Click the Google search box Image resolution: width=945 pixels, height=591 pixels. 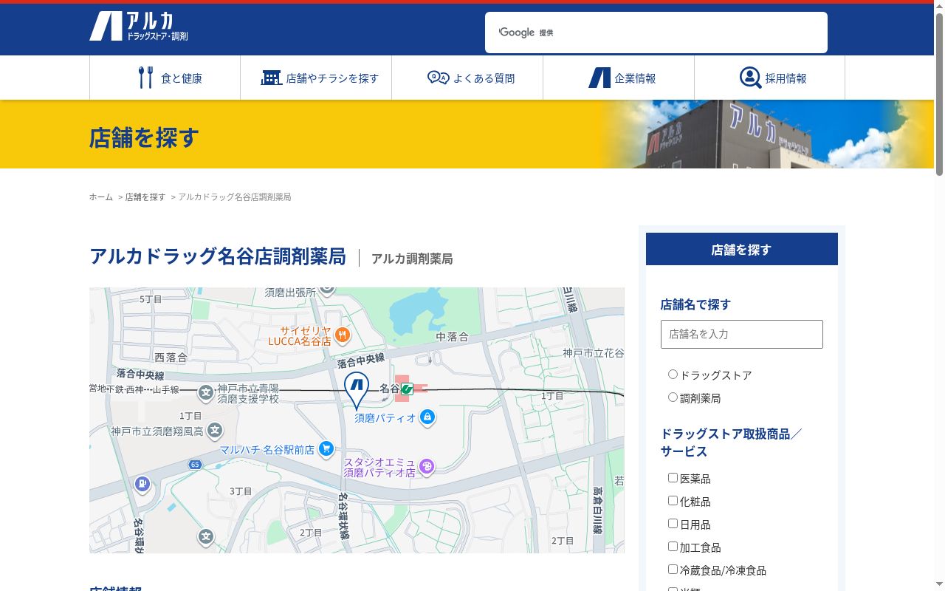(656, 33)
